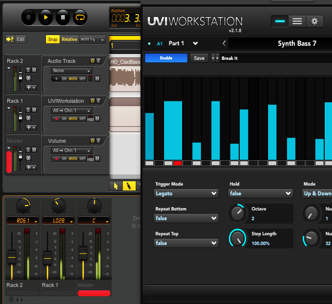
Task: Click the Synth Bass 7 preset name
Action: point(297,43)
